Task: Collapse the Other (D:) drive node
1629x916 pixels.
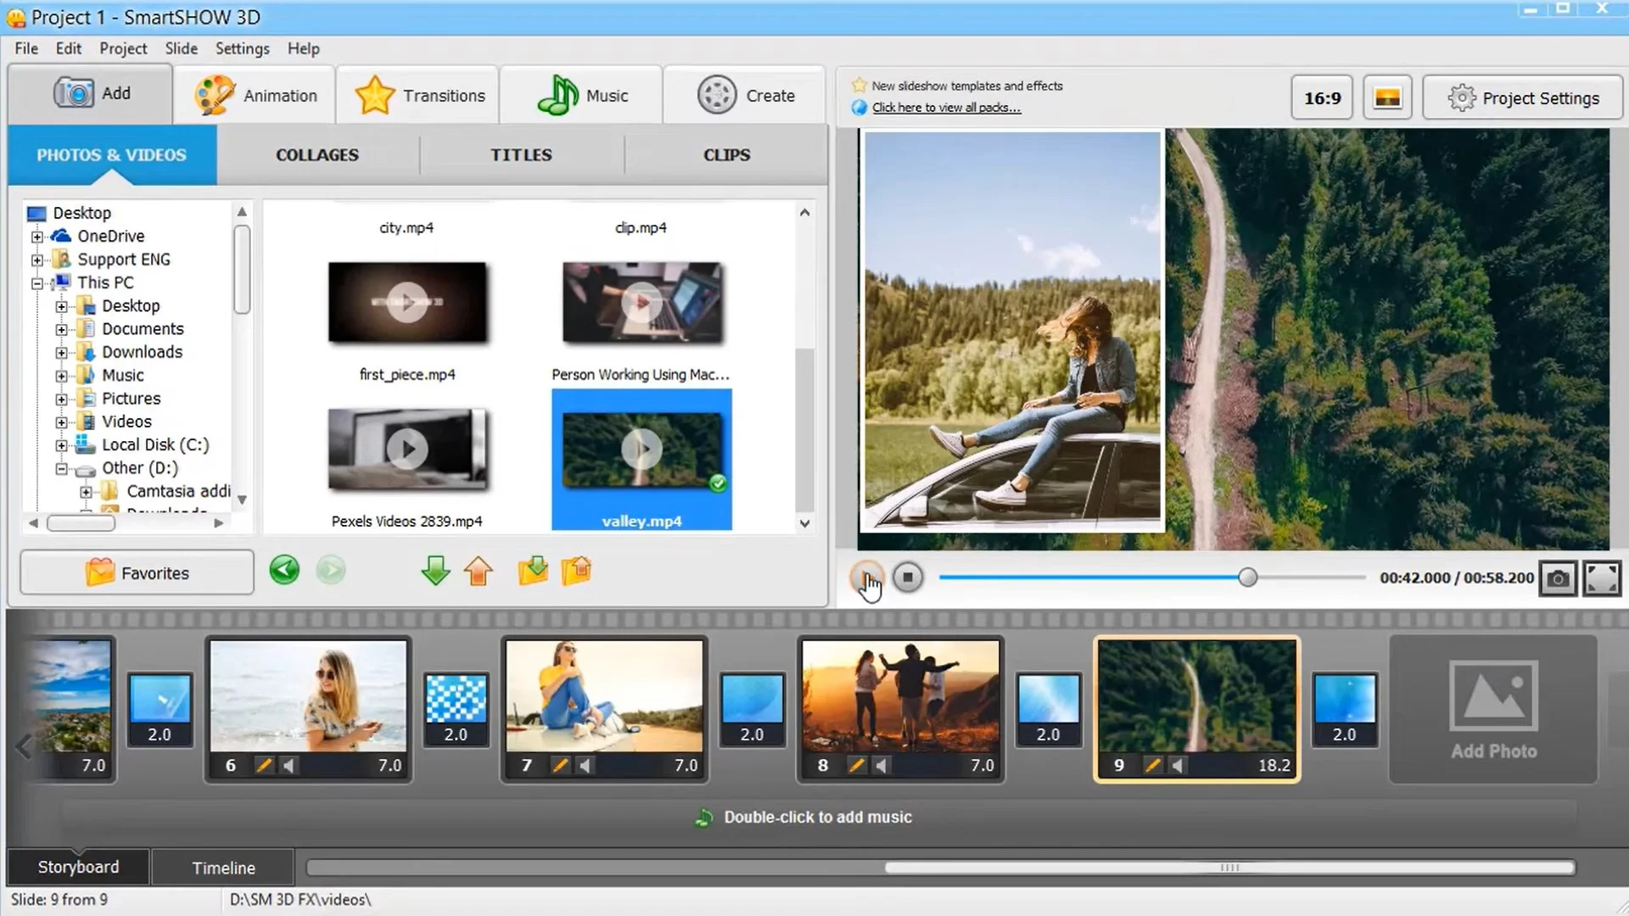Action: 61,468
